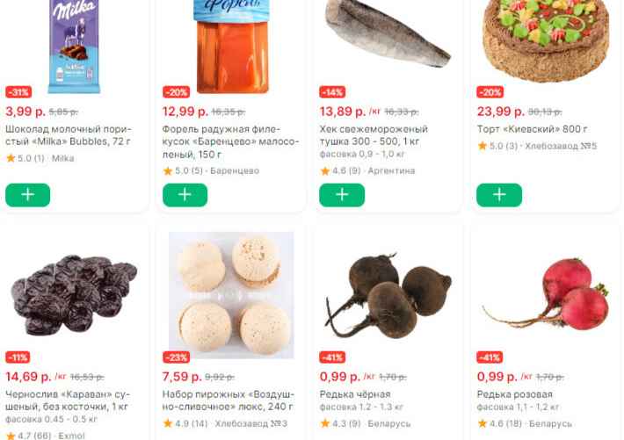Screen dimensions: 624x440
Task: Open the prunes Чернослив product image
Action: pyautogui.click(x=74, y=295)
